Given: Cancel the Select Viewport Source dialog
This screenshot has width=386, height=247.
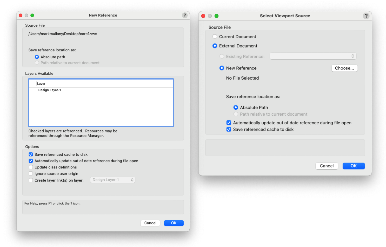Looking at the screenshot, I should click(x=327, y=166).
